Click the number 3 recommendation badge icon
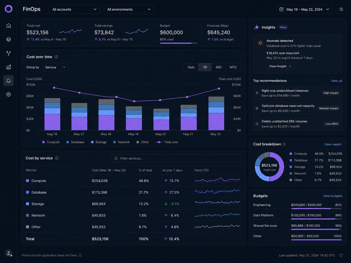351x263 pixels. (257, 124)
